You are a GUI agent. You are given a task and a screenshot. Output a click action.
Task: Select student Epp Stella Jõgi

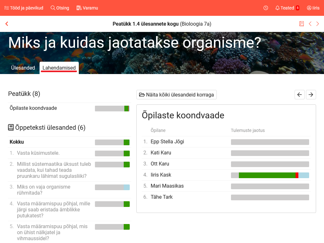167,142
